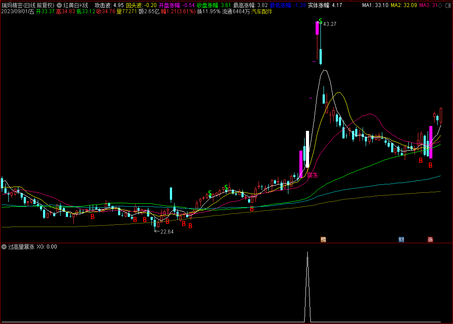
Task: Click the 汽车配件 sector link
Action: pos(262,11)
